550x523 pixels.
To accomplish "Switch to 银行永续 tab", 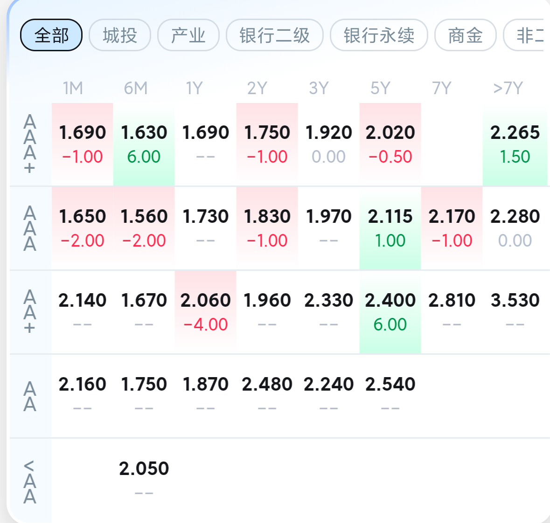I will (379, 35).
